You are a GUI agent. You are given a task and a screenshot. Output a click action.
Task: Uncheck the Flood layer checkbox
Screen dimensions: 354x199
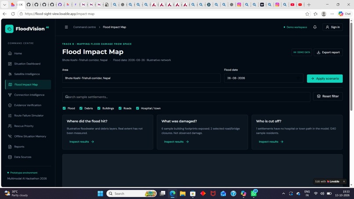[64, 109]
